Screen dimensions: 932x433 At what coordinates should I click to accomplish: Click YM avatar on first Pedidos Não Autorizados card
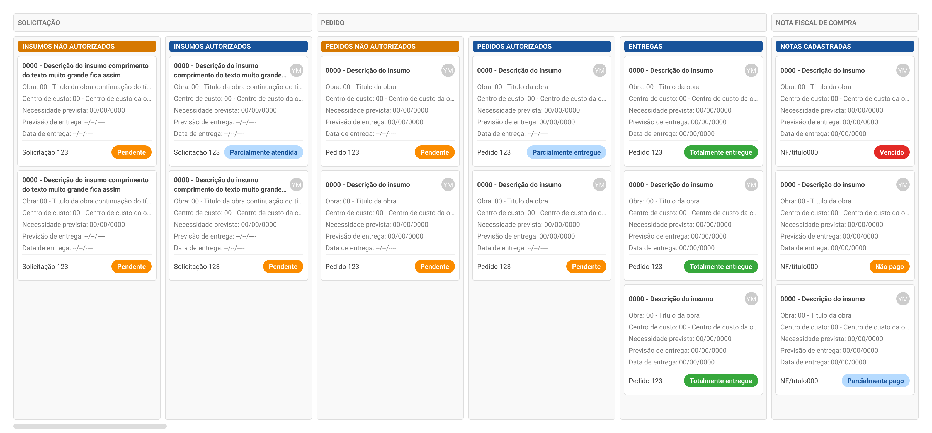tap(448, 70)
